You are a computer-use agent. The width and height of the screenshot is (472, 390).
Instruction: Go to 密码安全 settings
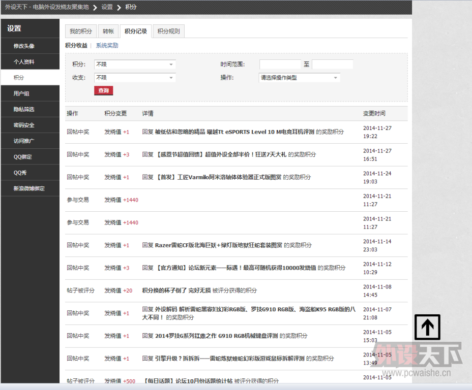[24, 125]
